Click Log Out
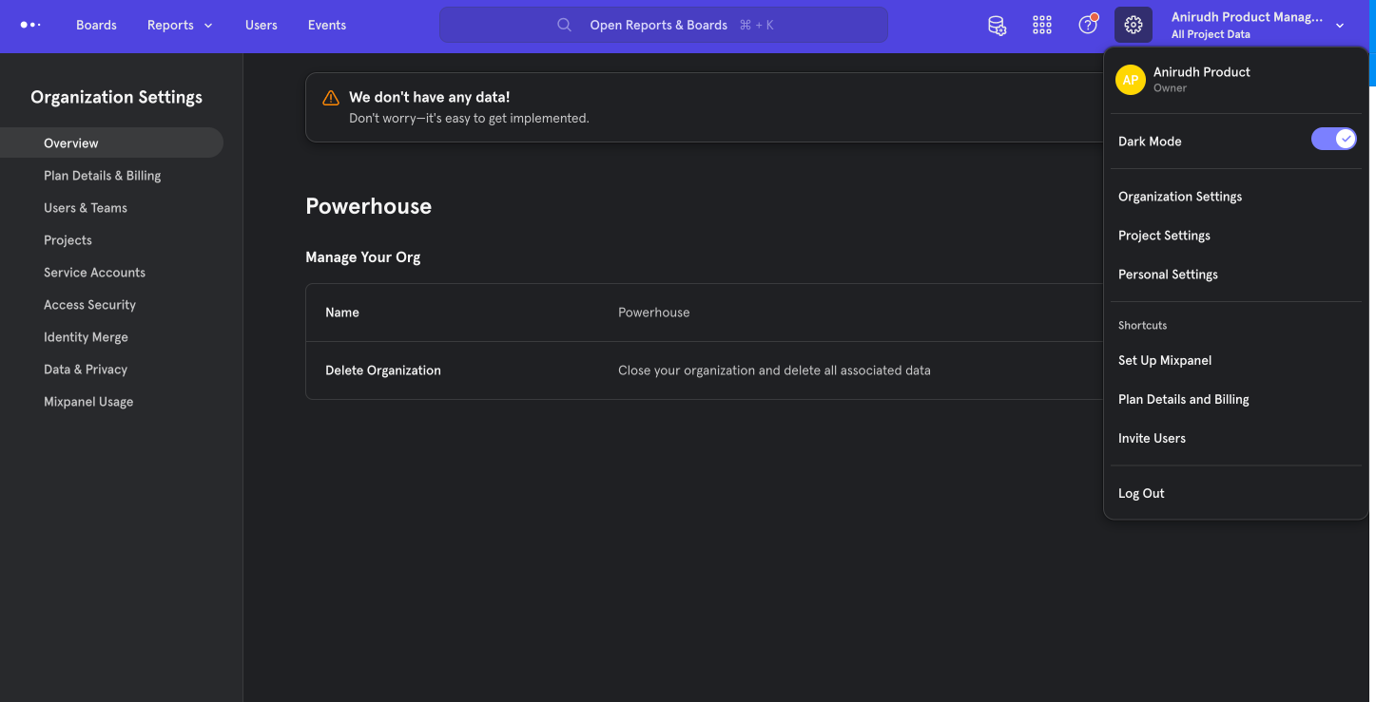 pos(1235,493)
